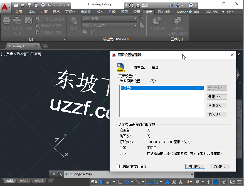Click the help question mark icon

pos(191,6)
